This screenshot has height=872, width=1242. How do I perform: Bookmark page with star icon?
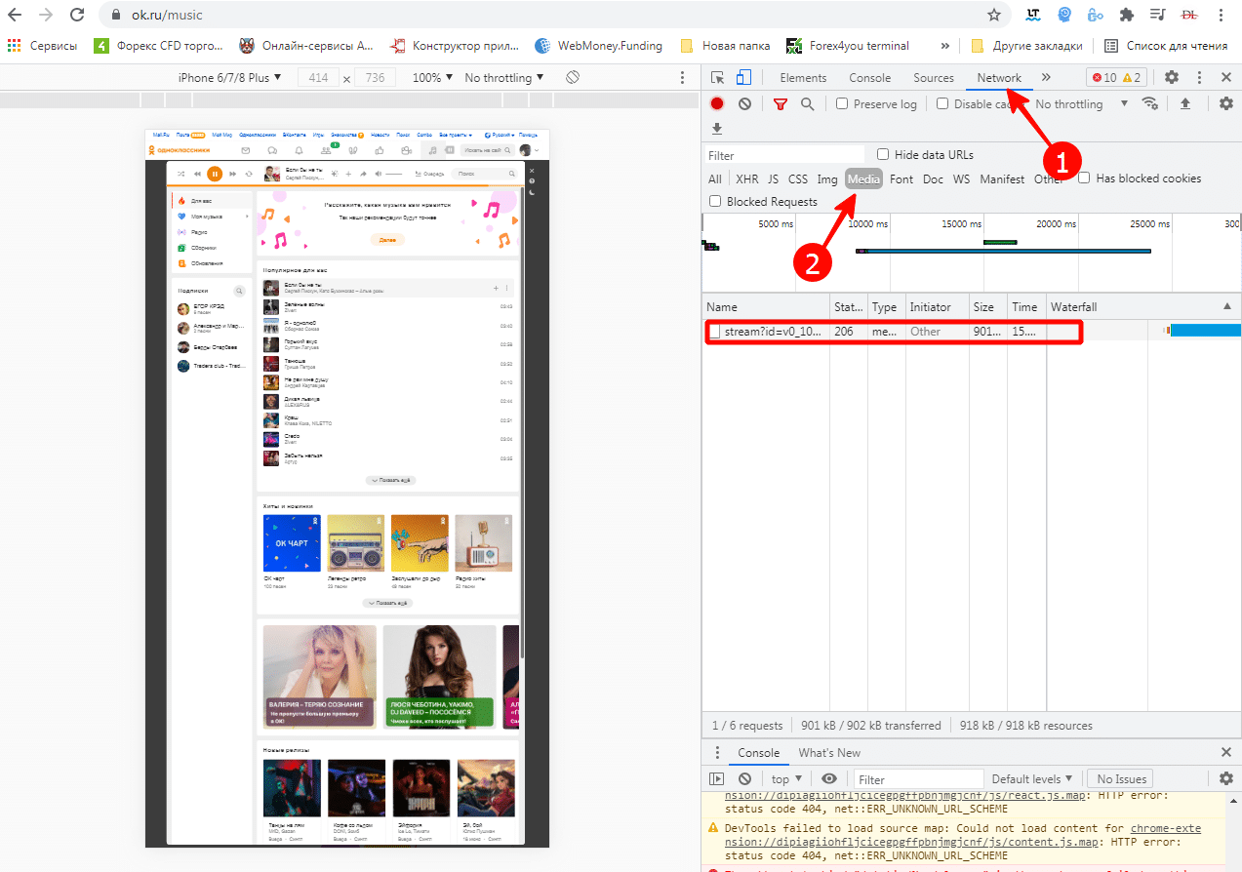994,16
